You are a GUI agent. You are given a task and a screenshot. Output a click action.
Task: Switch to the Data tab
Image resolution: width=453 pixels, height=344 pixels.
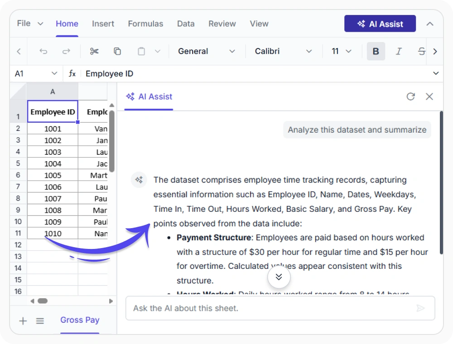click(186, 24)
